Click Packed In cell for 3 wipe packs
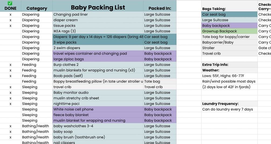Image resolution: width=271 pixels, height=144 pixels. (x=160, y=42)
